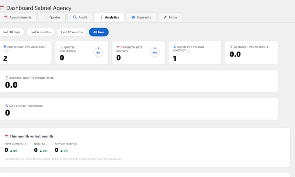295x177 pixels.
Task: Click the NEW CONTACTS label
Action: click(15, 143)
